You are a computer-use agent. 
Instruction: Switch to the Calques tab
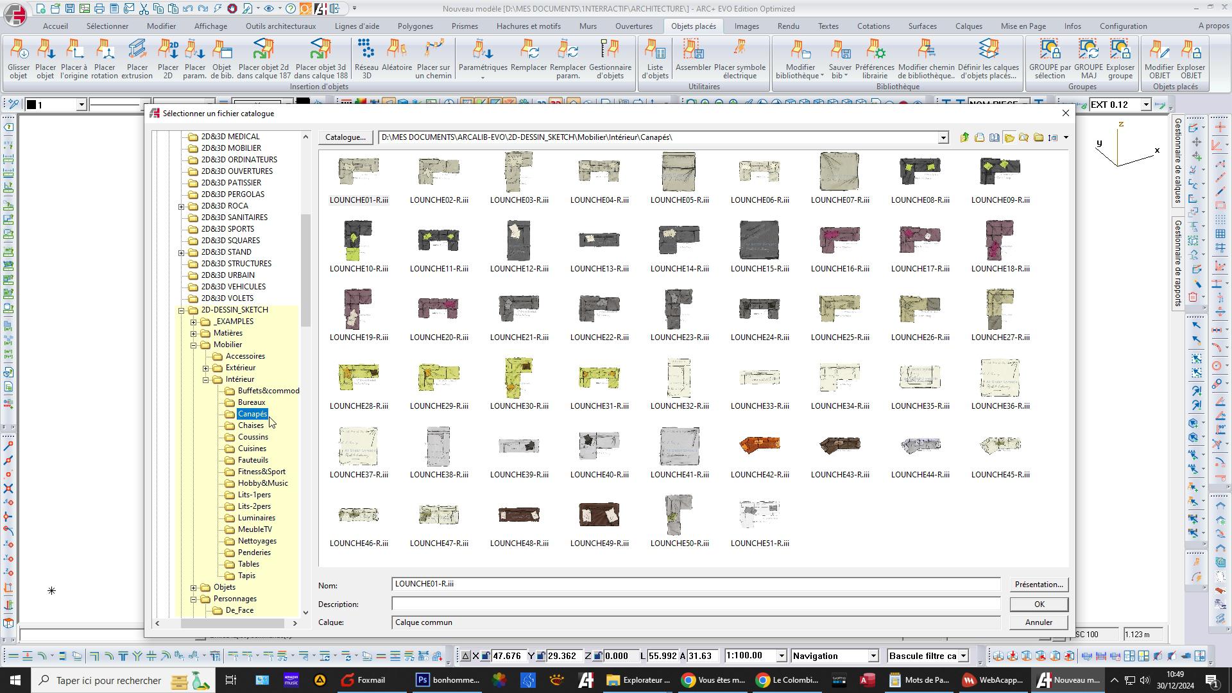968,26
